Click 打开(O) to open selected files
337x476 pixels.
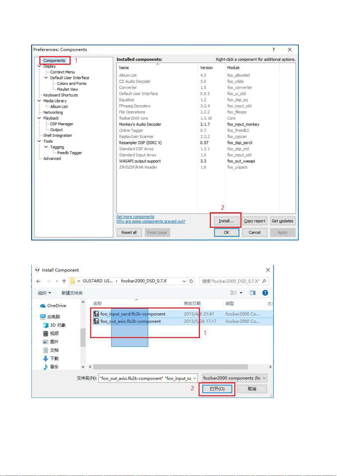217,389
